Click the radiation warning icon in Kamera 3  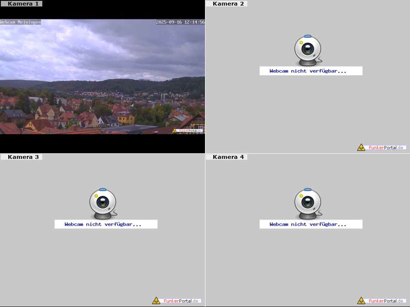click(x=156, y=301)
